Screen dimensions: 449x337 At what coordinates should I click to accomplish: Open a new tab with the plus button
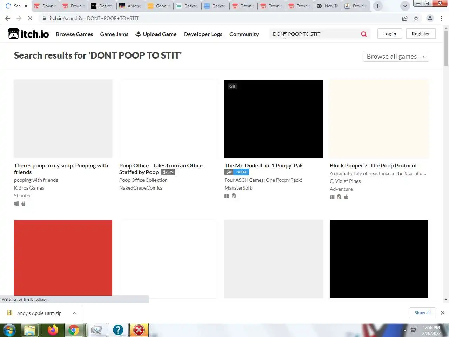(x=378, y=6)
